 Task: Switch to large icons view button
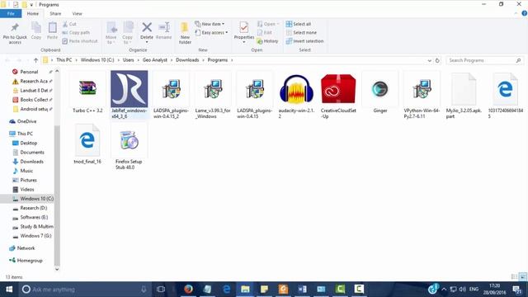[x=523, y=277]
